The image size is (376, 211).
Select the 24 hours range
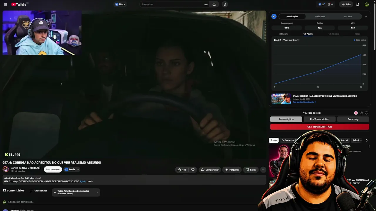(283, 34)
